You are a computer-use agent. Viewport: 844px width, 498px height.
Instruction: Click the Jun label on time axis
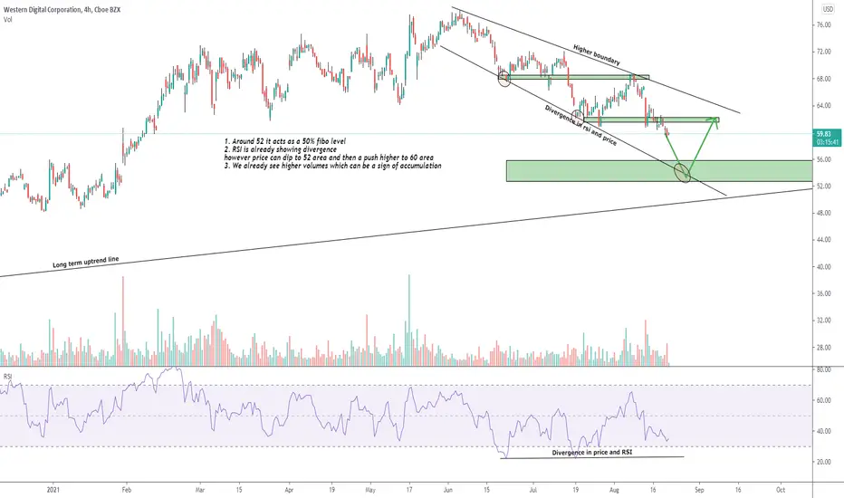click(448, 490)
